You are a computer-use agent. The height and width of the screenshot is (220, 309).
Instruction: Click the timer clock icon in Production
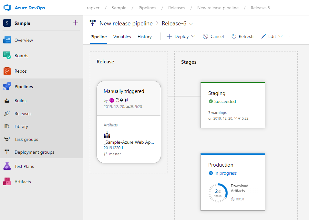click(x=233, y=199)
